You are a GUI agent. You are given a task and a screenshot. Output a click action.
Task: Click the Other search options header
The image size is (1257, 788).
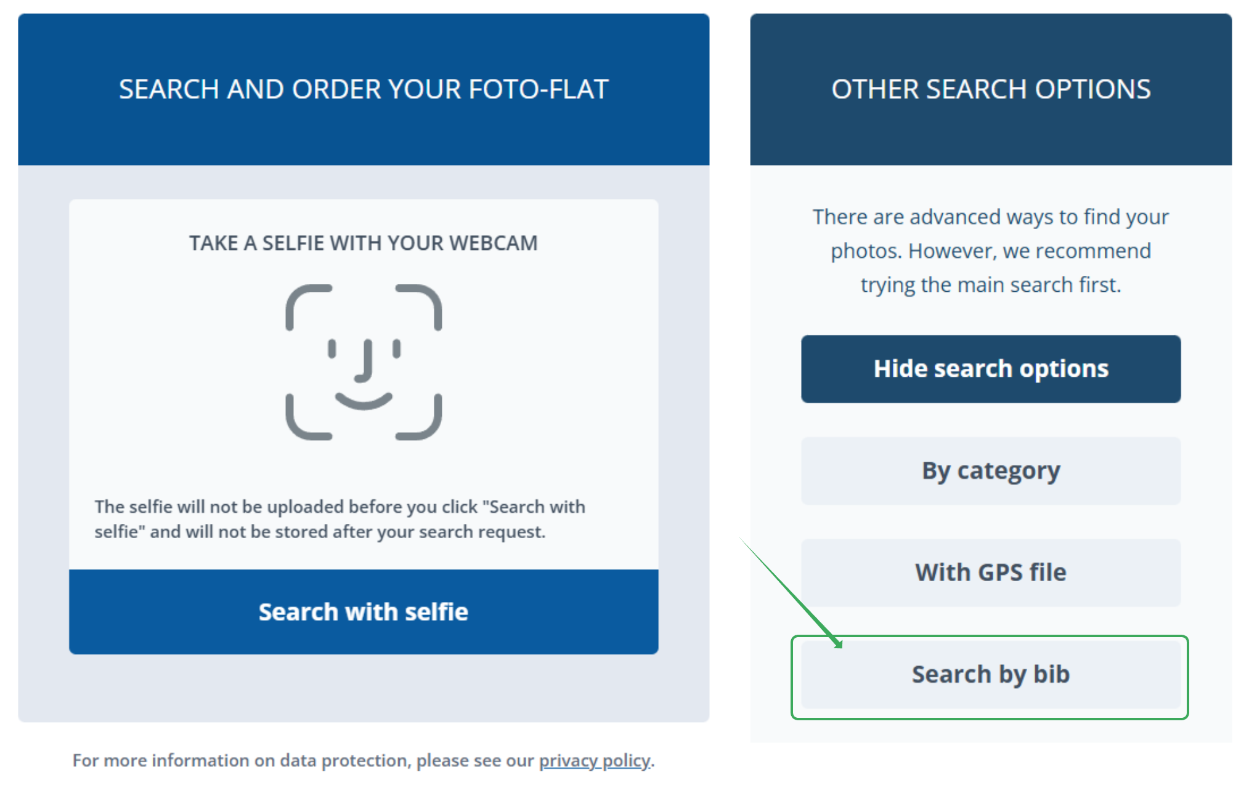[x=990, y=89]
